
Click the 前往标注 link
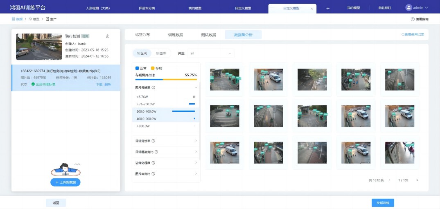tap(385, 8)
